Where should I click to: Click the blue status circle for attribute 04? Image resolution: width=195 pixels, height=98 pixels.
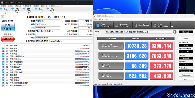coord(3,57)
